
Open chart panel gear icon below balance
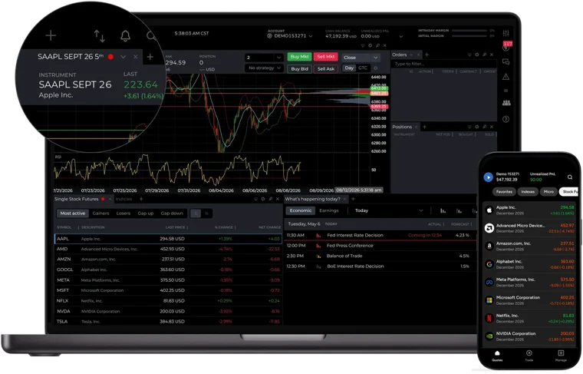click(370, 45)
